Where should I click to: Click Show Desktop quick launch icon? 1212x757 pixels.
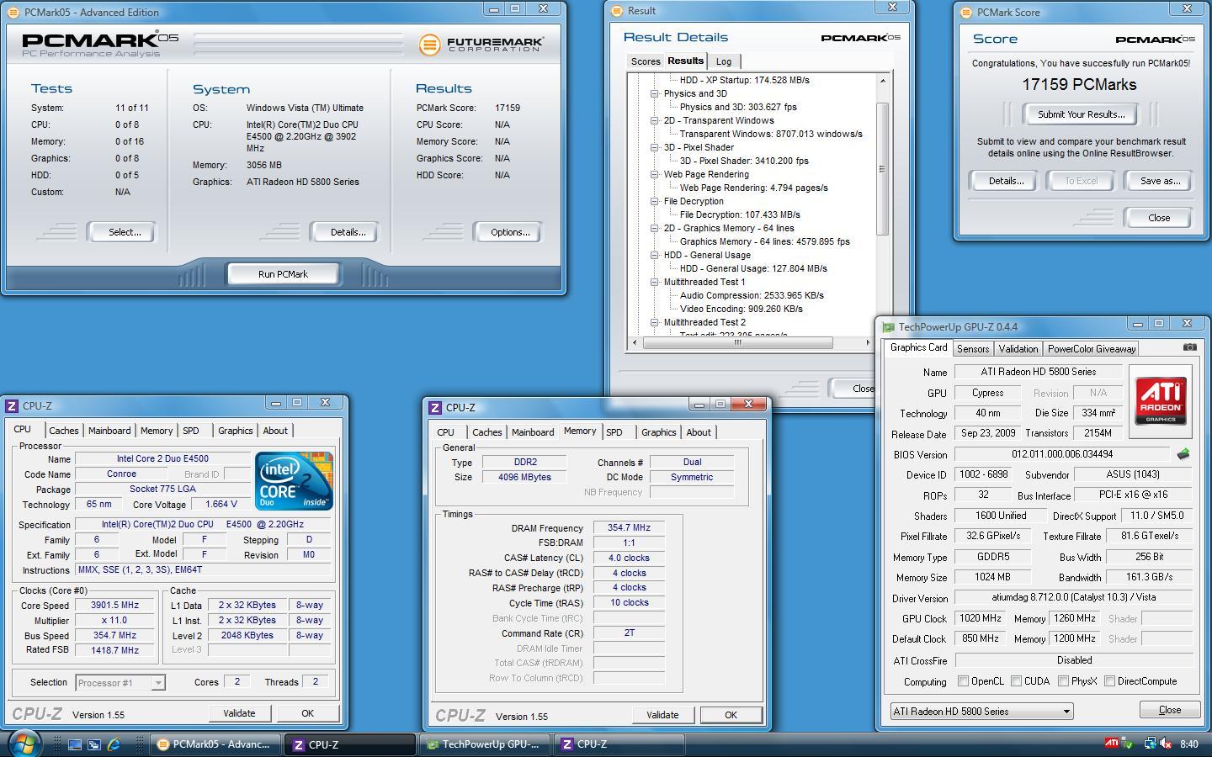(75, 744)
